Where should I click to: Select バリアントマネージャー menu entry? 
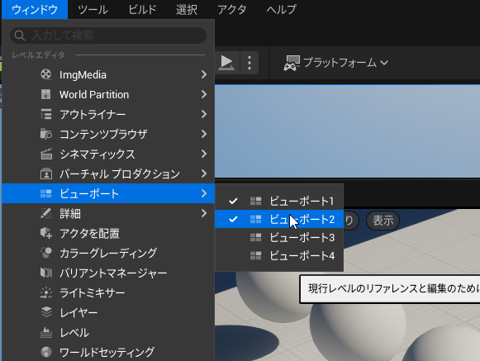(108, 273)
